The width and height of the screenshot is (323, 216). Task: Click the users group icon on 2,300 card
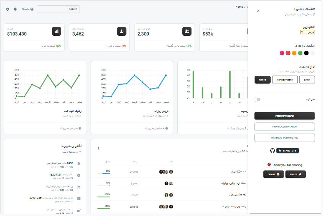(x=187, y=31)
